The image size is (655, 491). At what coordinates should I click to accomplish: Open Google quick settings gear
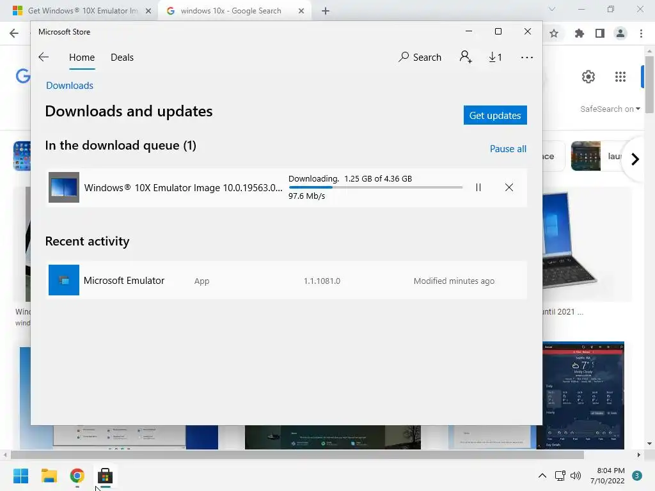point(588,77)
